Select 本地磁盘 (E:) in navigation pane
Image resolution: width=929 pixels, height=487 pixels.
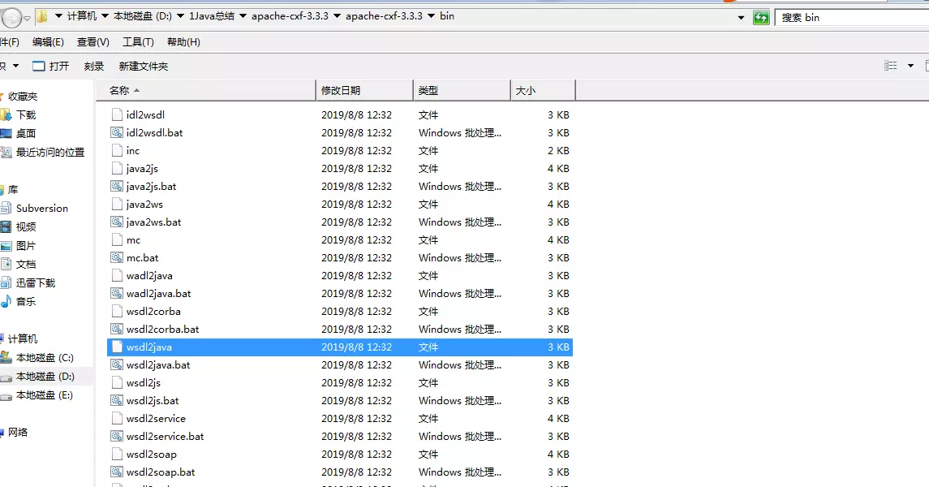pos(45,396)
